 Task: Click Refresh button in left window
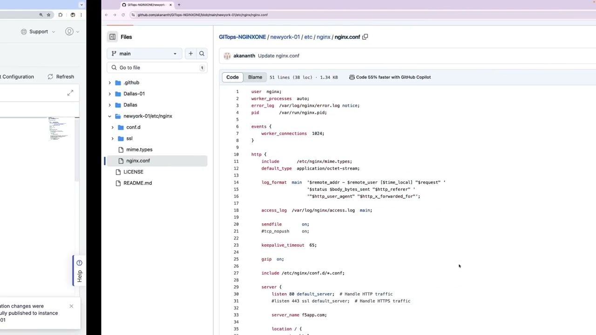(x=61, y=77)
